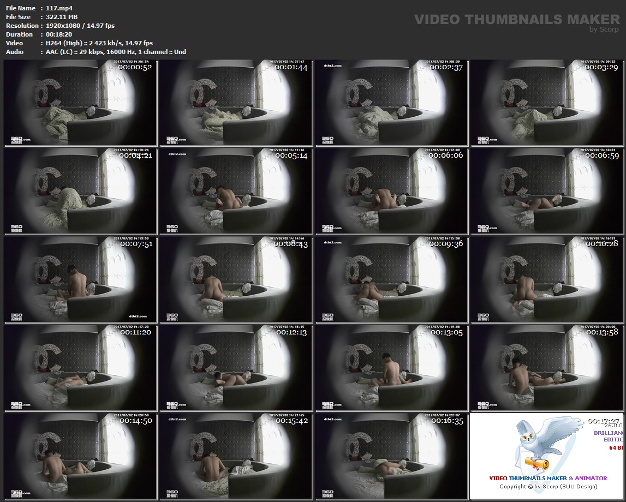
Task: Click the file size value 322.11 MB
Action: (x=62, y=17)
